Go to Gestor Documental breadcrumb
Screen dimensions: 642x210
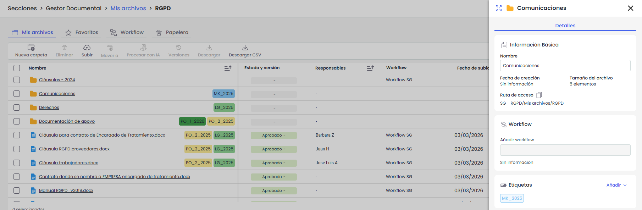[73, 8]
